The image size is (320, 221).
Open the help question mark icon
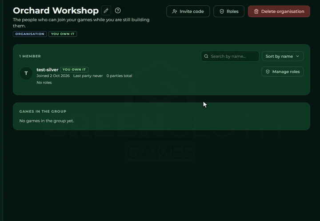(118, 11)
